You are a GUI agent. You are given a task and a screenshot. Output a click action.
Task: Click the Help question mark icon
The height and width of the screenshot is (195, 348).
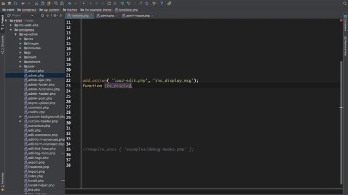click(x=161, y=3)
